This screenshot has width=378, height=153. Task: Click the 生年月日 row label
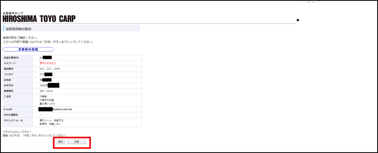8,85
